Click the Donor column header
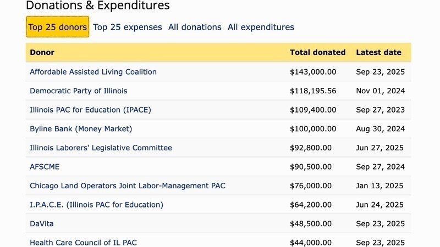The width and height of the screenshot is (440, 247). pos(42,53)
